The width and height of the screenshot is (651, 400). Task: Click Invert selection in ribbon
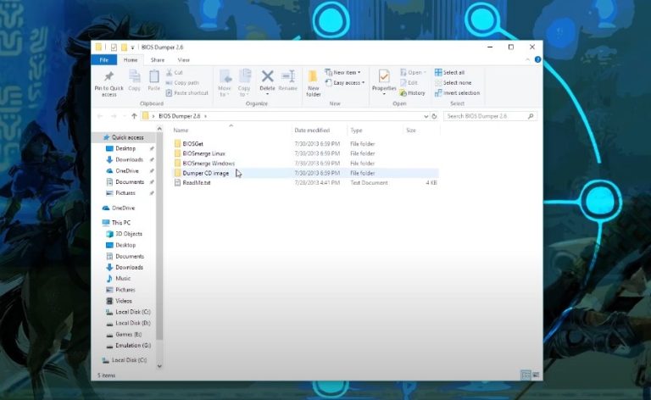click(x=457, y=93)
